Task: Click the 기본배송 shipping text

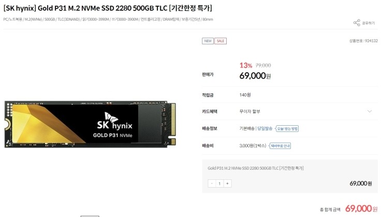Action: tap(247, 128)
